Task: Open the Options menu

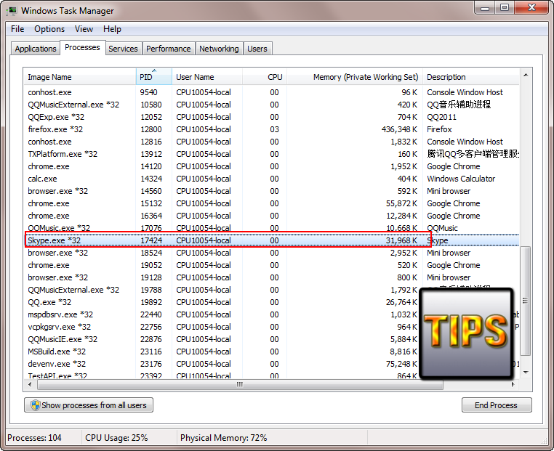Action: 49,29
